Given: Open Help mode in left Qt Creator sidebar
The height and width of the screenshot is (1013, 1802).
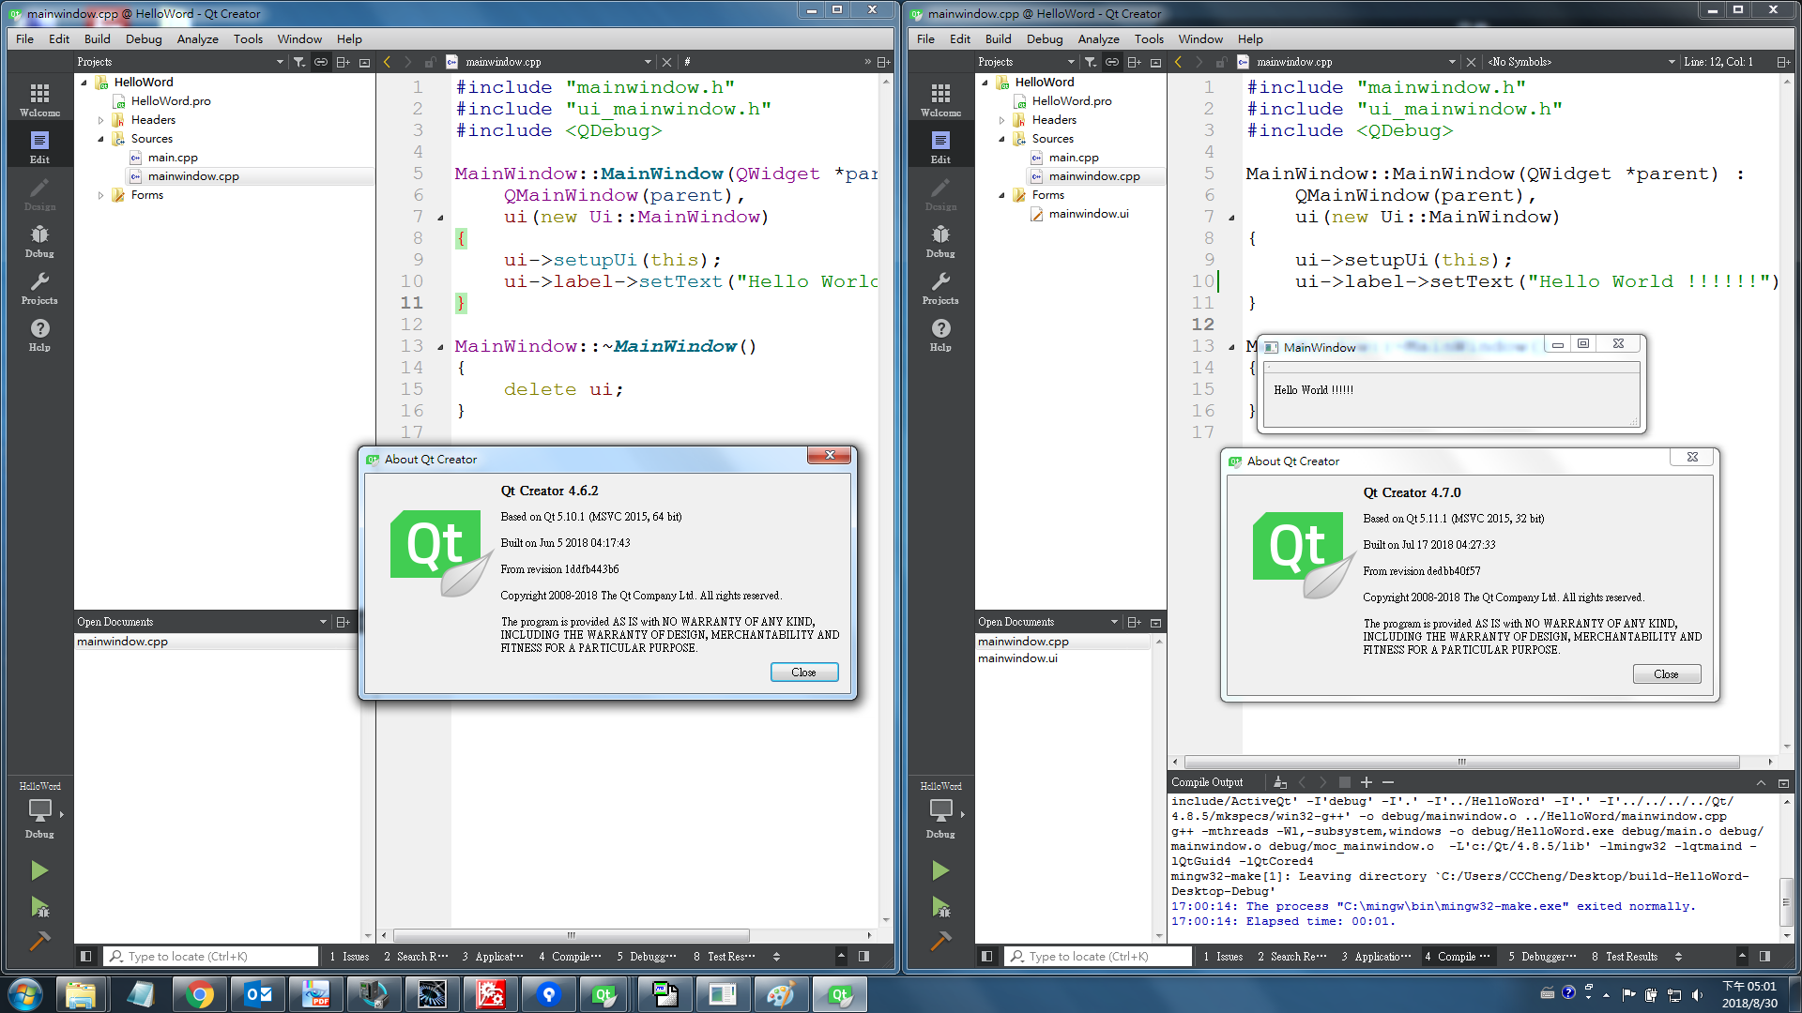Looking at the screenshot, I should (x=39, y=334).
